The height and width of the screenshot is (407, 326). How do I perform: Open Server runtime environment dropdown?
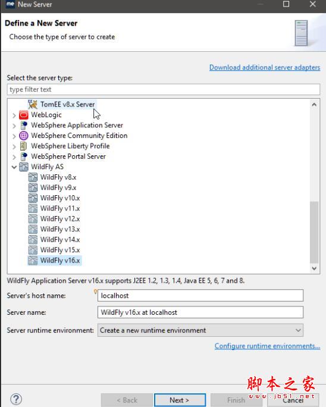[x=200, y=330]
